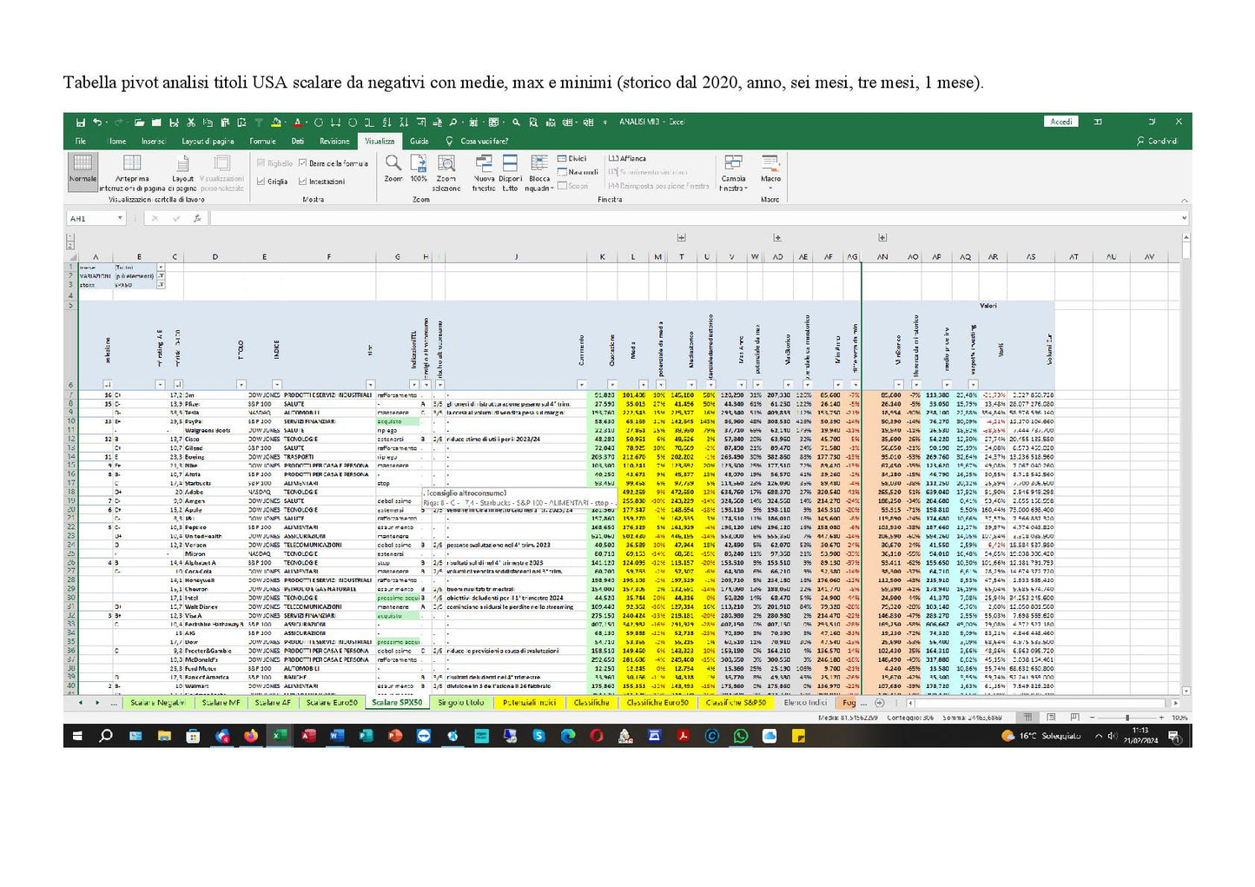Click the red font color A icon
The width and height of the screenshot is (1255, 887).
297,122
